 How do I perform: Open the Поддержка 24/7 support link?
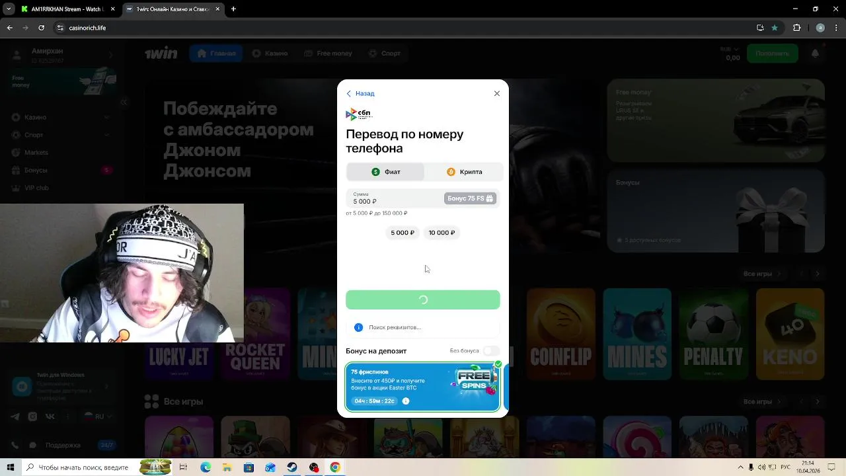[63, 445]
